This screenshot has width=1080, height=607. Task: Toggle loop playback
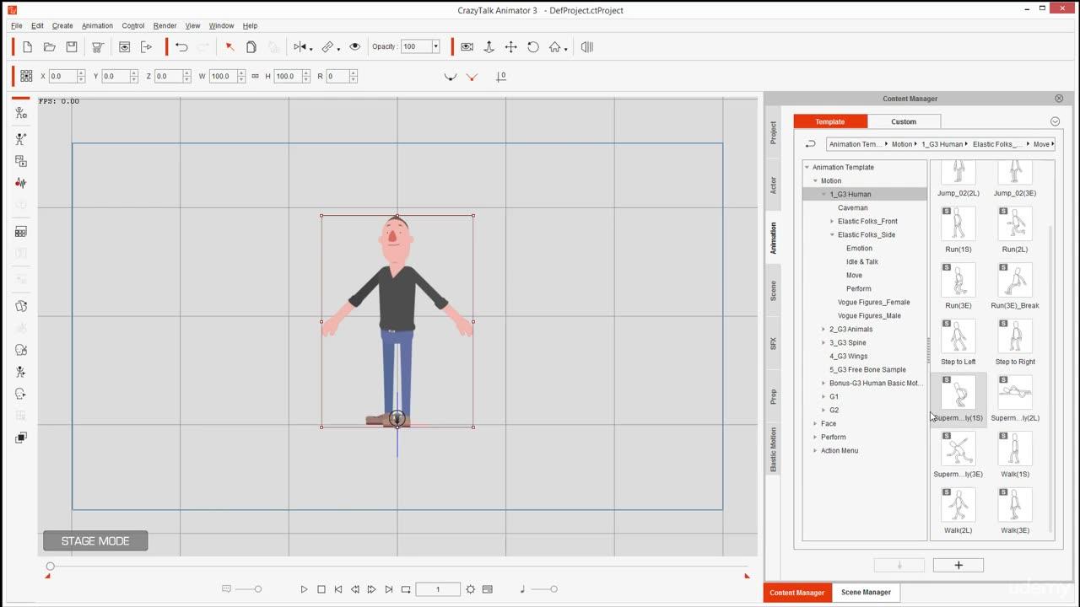point(406,589)
